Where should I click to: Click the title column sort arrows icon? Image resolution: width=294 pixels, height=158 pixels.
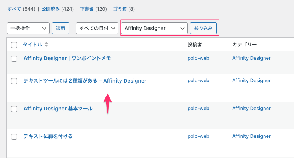point(46,45)
